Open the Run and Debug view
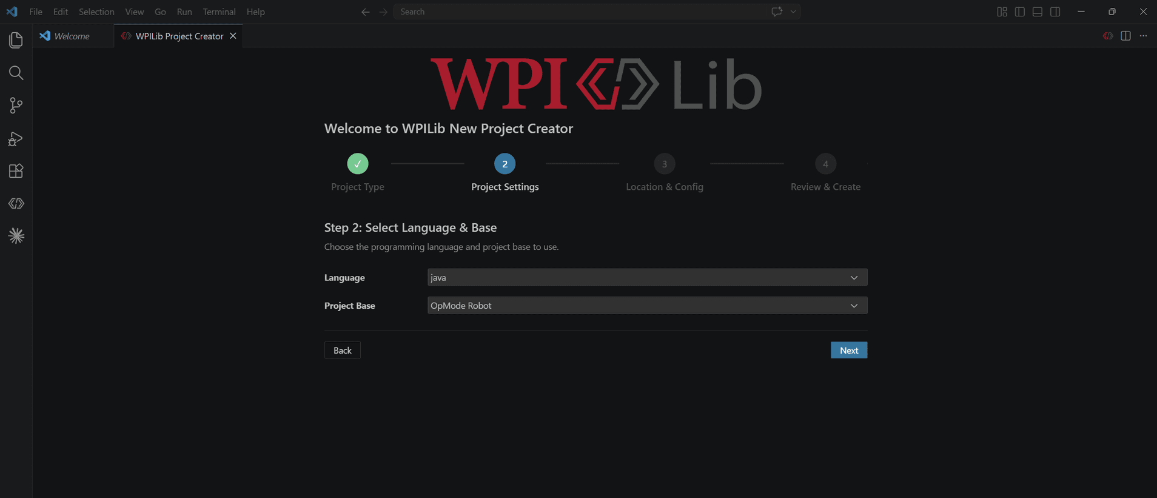Image resolution: width=1157 pixels, height=498 pixels. (x=16, y=139)
